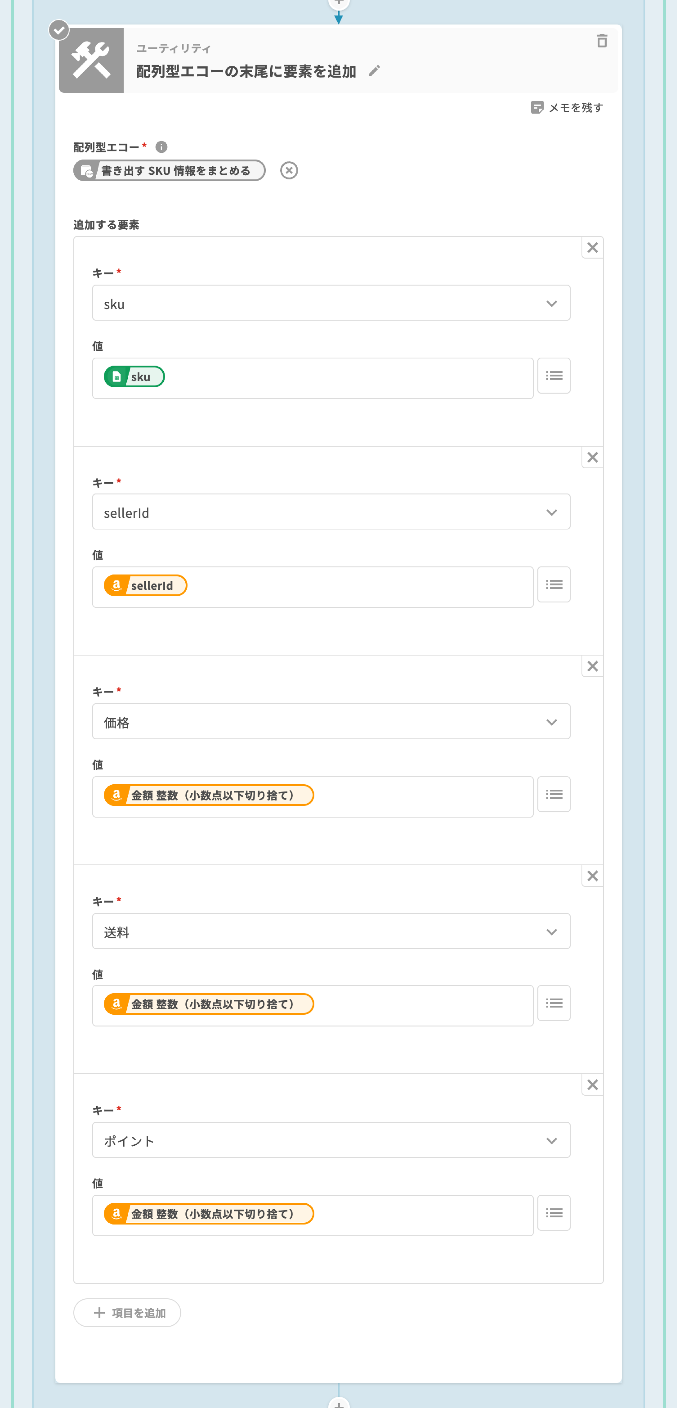Select the 書き出す SKU 情報をまとめる pill
677x1408 pixels.
(169, 170)
